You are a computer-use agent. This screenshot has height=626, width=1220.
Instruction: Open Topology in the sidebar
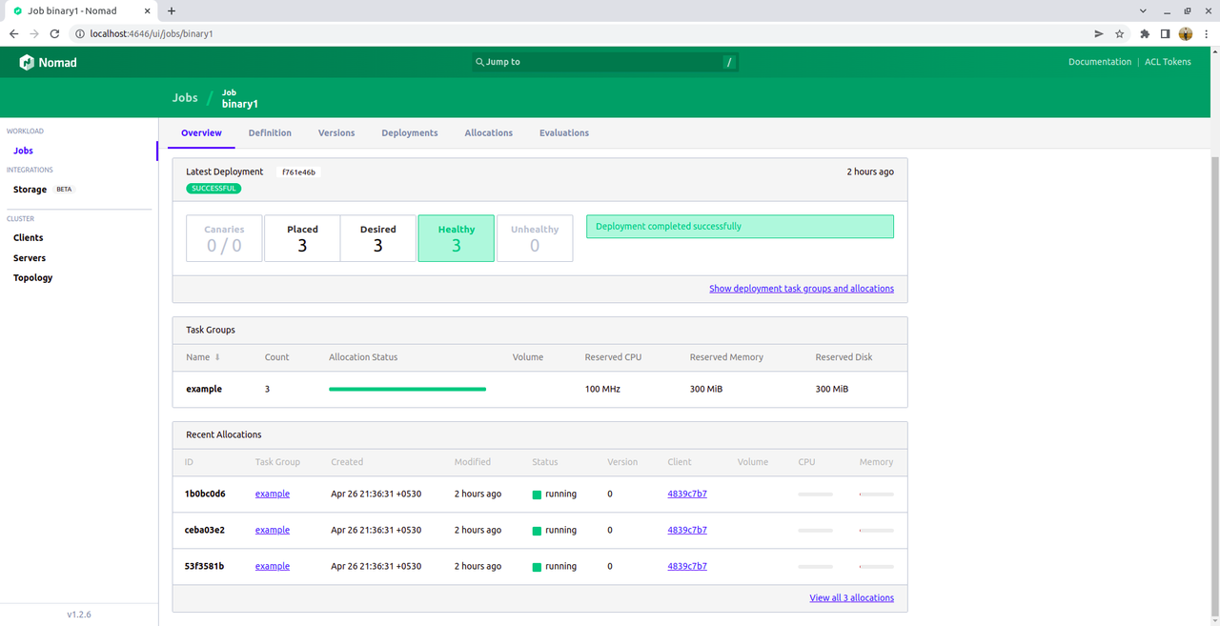coord(32,278)
